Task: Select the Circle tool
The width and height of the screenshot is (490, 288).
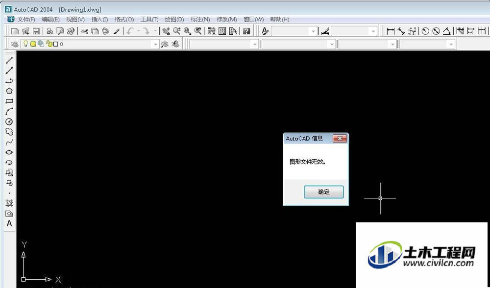Action: (x=9, y=122)
